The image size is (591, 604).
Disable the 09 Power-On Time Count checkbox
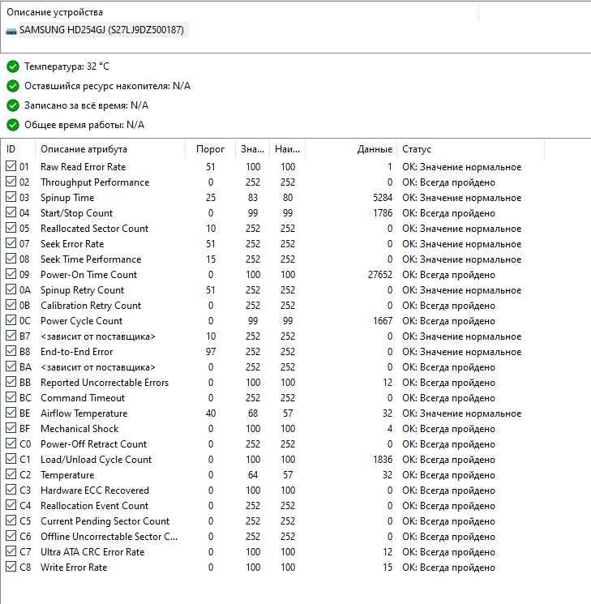point(11,274)
